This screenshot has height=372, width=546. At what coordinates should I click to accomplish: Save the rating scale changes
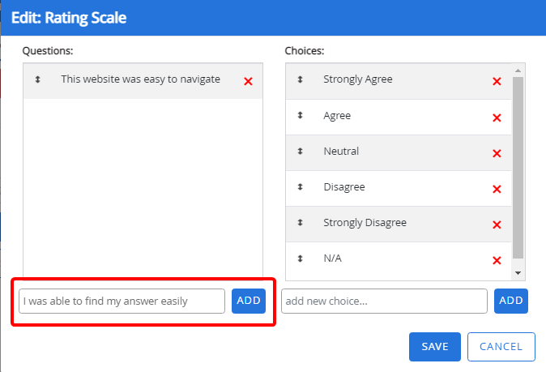coord(435,346)
